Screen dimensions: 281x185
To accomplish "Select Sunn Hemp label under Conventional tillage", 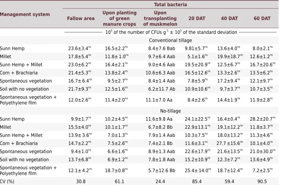I will [x=12, y=49].
